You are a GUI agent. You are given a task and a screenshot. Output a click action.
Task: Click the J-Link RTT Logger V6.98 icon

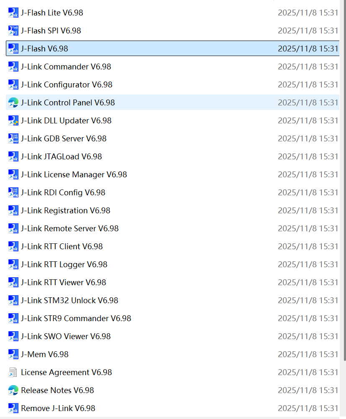pyautogui.click(x=13, y=265)
